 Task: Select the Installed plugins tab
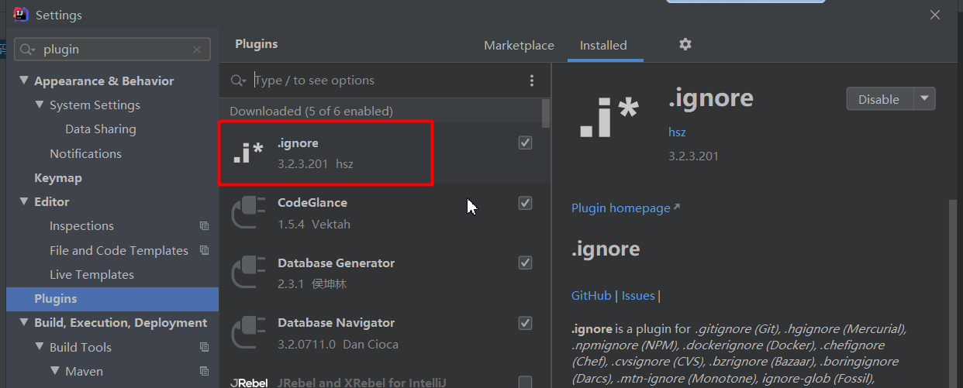(603, 46)
